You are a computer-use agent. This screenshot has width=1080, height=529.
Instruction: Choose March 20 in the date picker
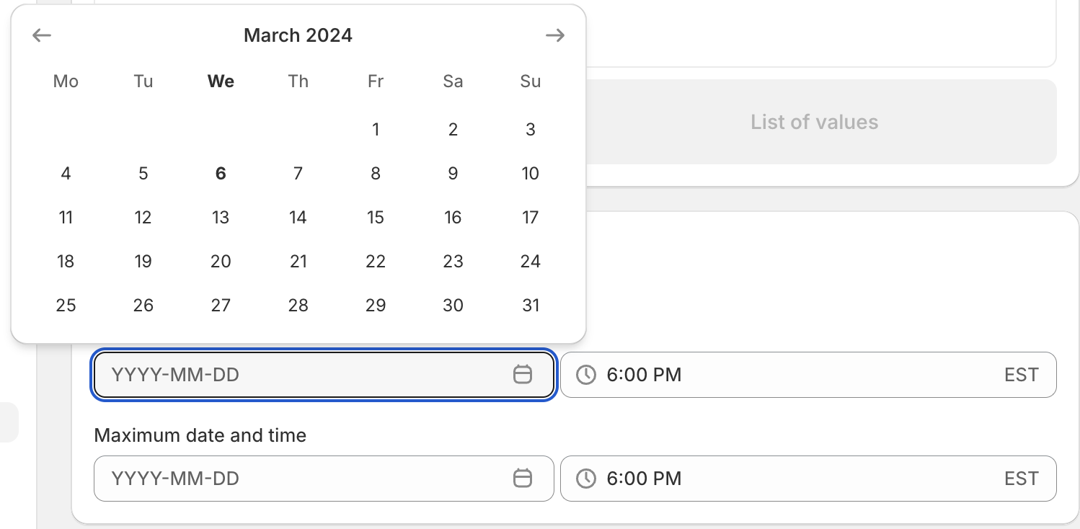221,262
